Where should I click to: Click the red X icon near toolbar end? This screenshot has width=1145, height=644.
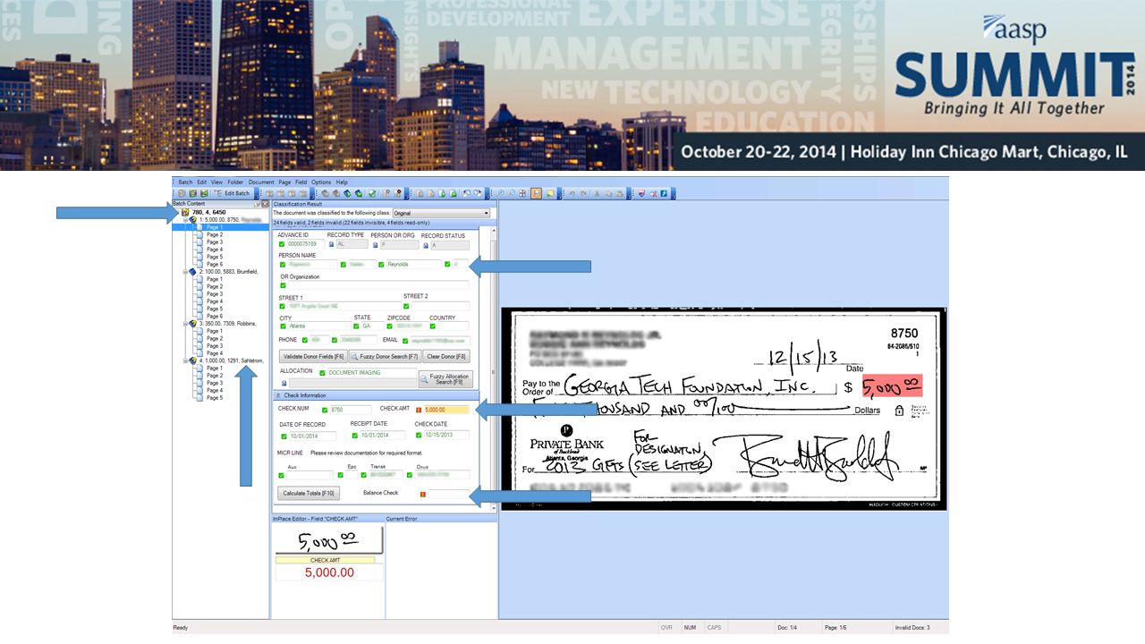(x=652, y=193)
